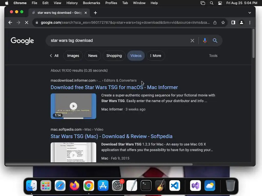262x196 pixels.
Task: Open the Bookmarks menu
Action: 91,3
